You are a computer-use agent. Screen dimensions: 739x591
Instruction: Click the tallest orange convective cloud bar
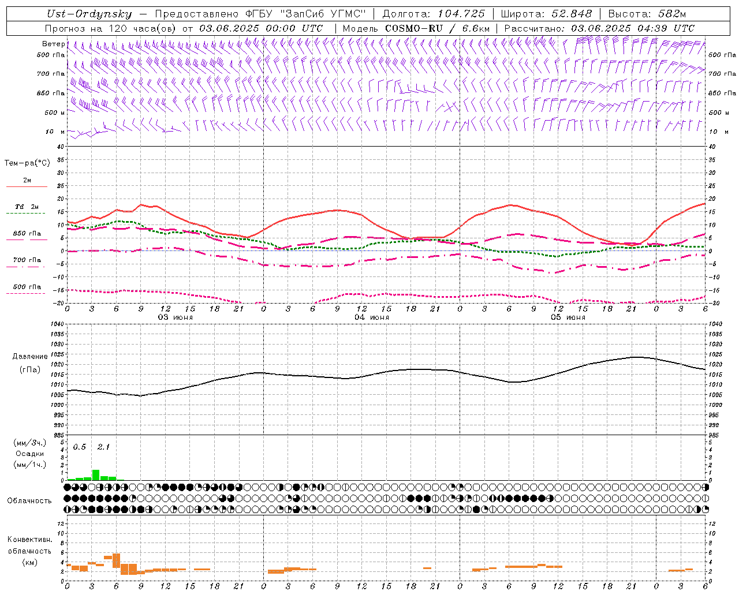[116, 560]
